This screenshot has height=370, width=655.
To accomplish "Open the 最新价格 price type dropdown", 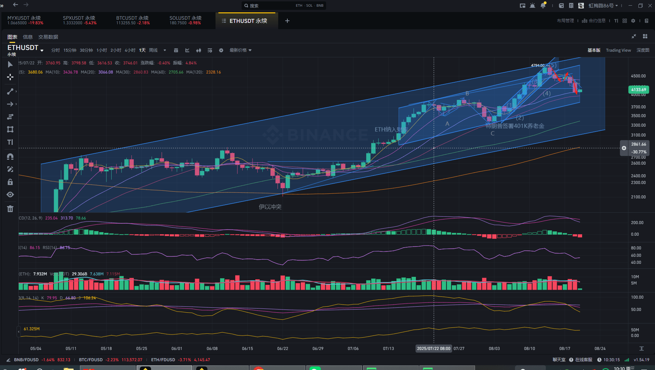I will [x=241, y=50].
